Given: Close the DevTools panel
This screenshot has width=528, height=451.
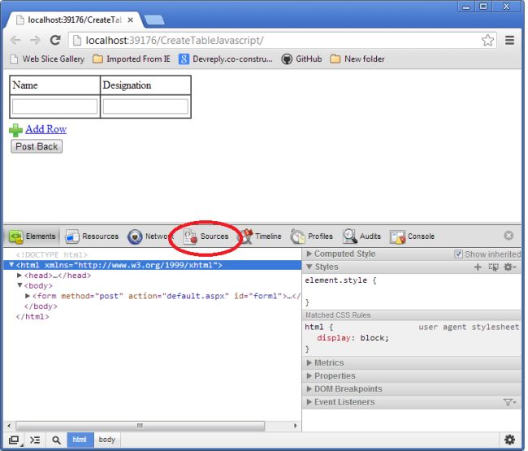Looking at the screenshot, I should (509, 236).
